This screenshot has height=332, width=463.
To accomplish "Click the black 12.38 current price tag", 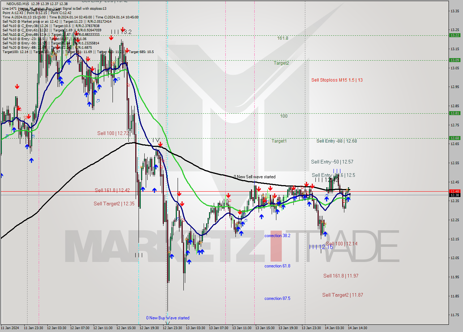I will tap(455, 195).
